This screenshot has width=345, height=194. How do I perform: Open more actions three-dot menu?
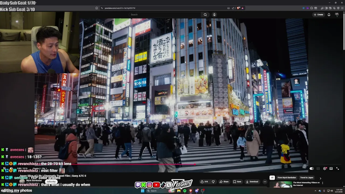click(x=265, y=182)
